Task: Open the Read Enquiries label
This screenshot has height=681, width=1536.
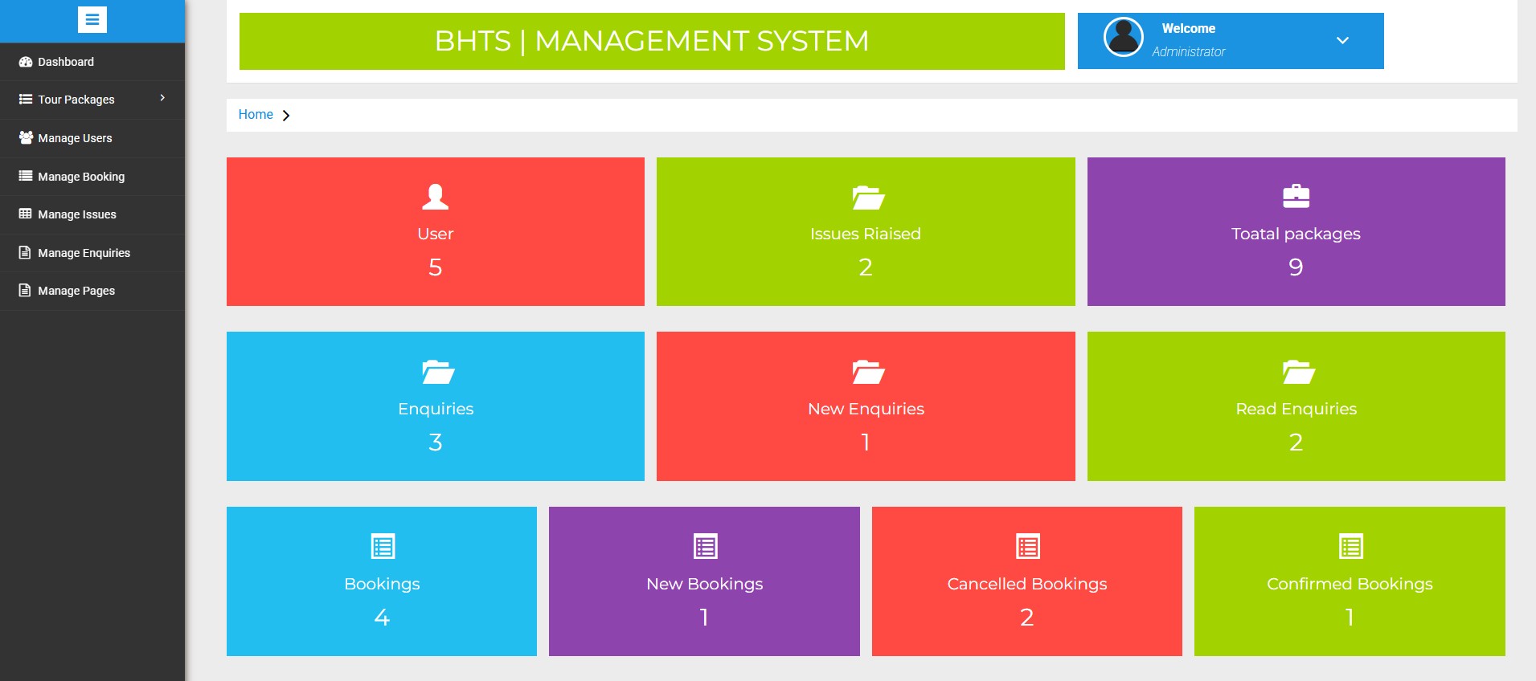Action: click(1296, 409)
